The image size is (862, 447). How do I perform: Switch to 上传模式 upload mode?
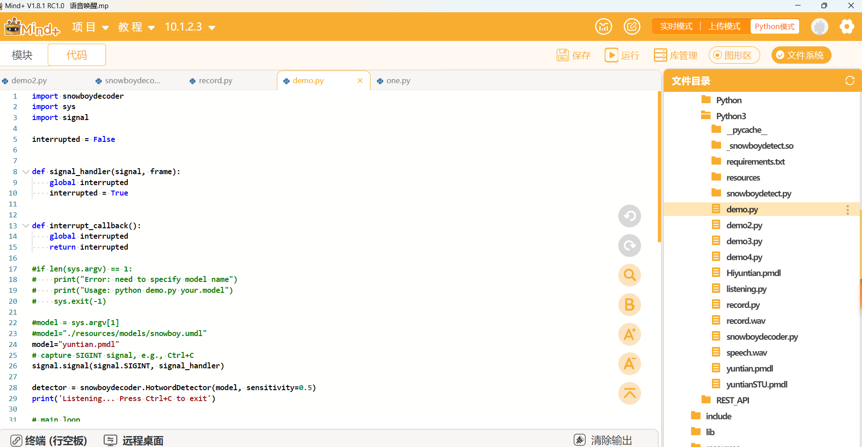(x=724, y=26)
